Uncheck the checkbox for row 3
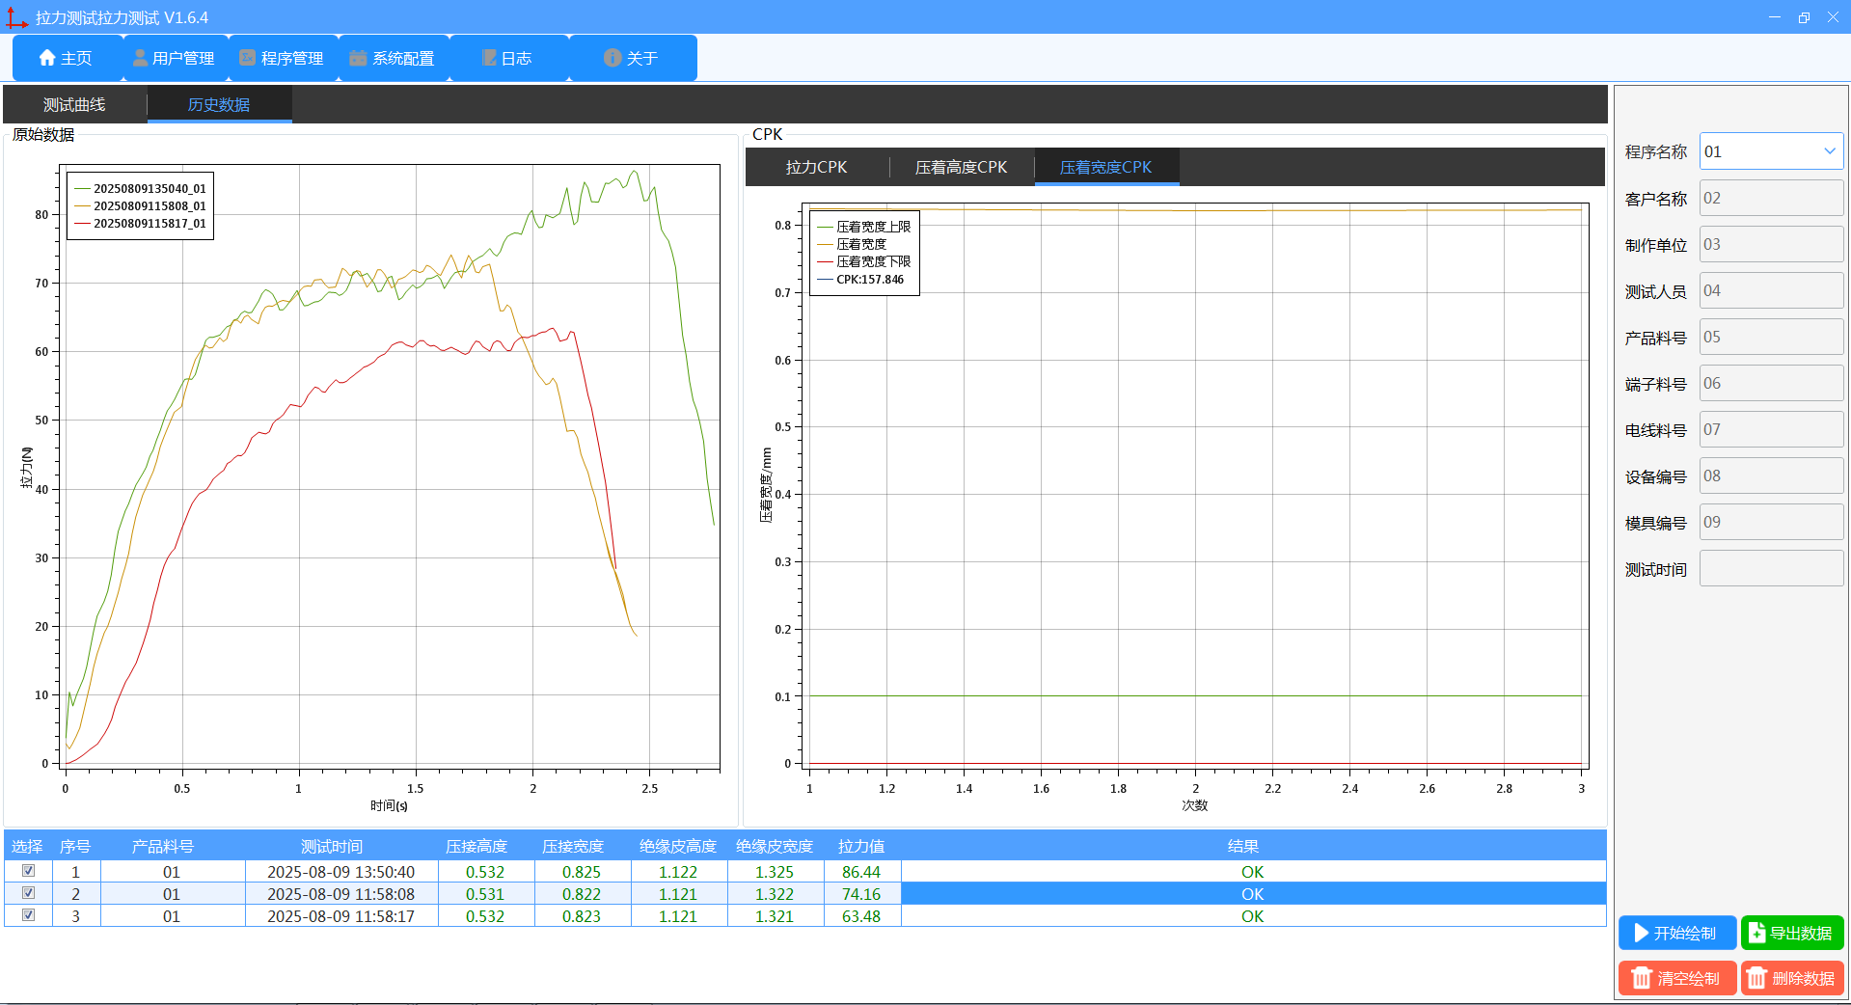Image resolution: width=1851 pixels, height=1005 pixels. click(x=28, y=915)
